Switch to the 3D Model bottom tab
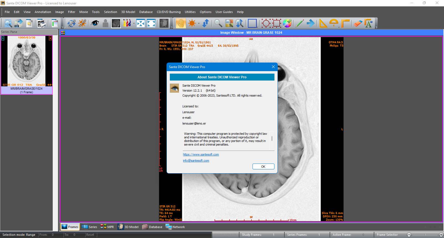The height and width of the screenshot is (238, 444). point(128,227)
